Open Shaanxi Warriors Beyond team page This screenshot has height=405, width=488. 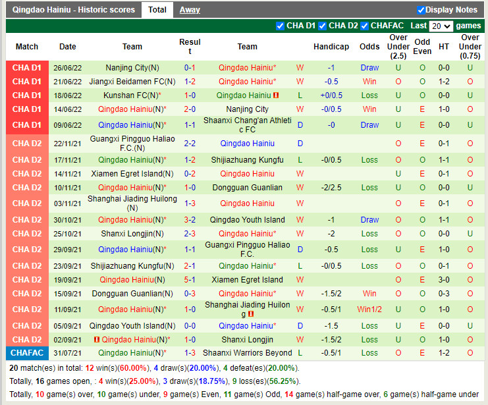(x=247, y=354)
